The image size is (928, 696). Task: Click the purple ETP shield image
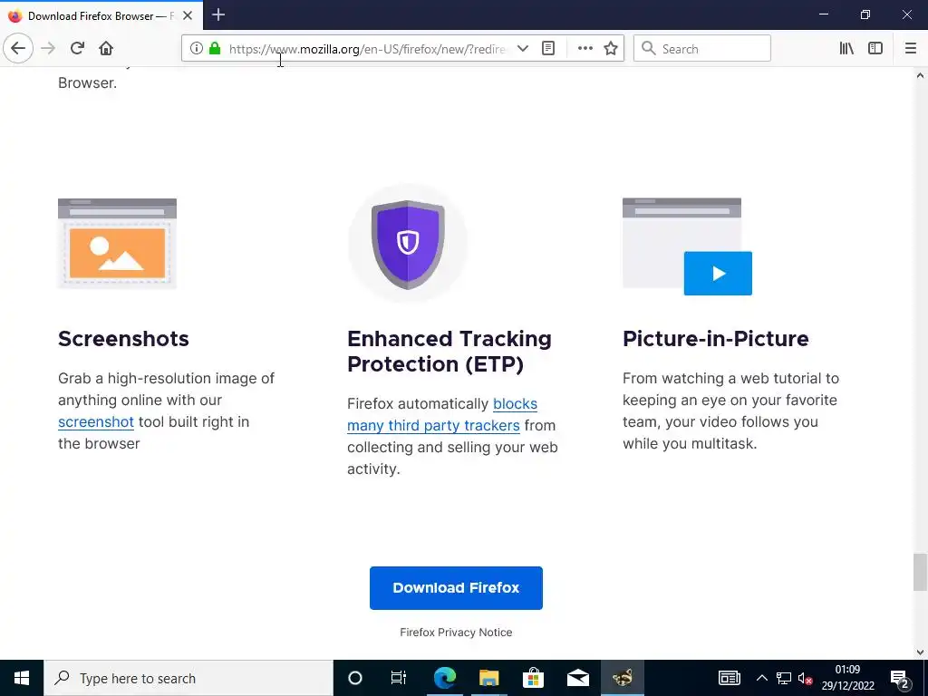click(x=408, y=244)
